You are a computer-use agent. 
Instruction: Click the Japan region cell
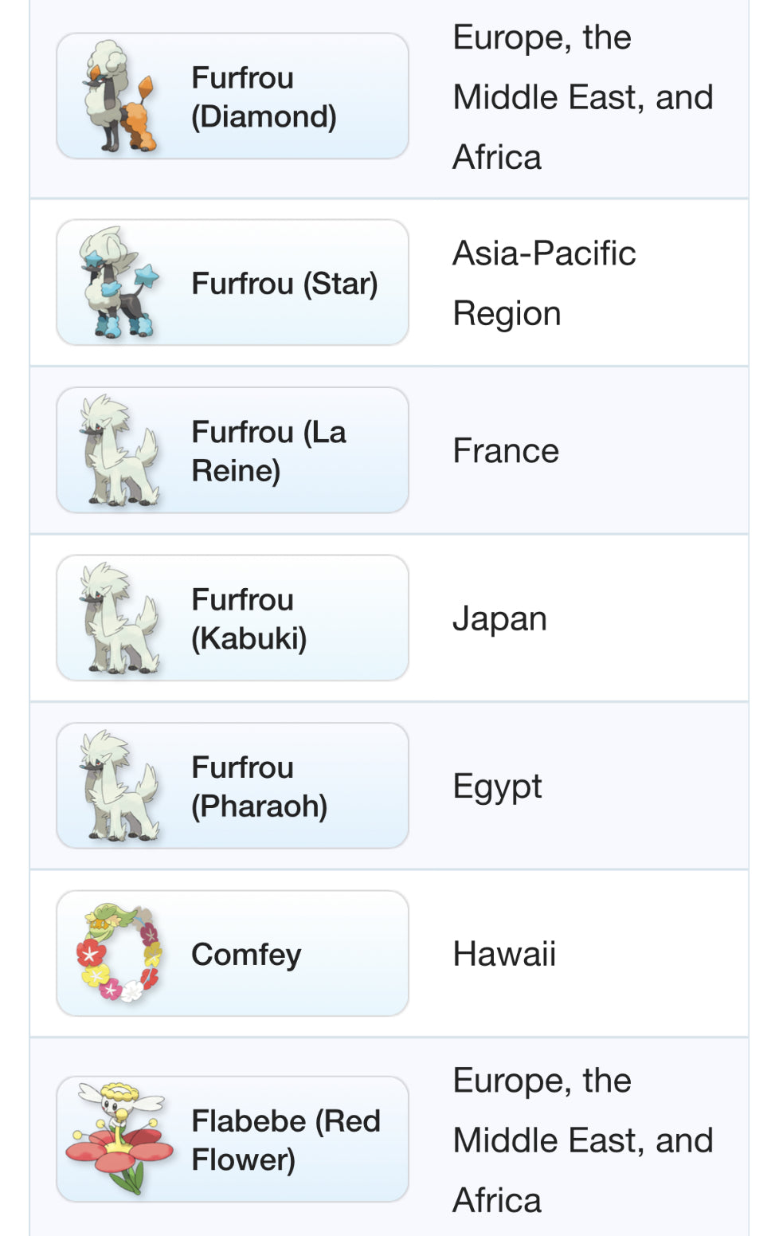coord(499,619)
